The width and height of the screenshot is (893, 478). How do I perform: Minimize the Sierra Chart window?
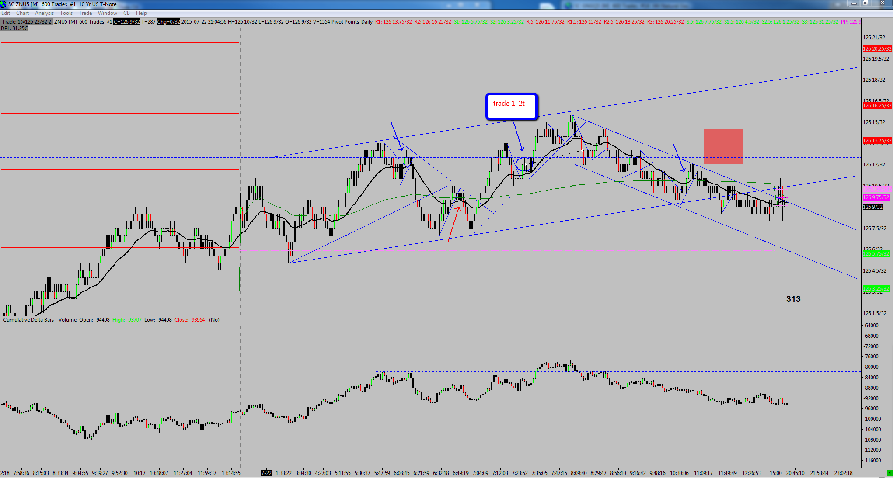854,3
